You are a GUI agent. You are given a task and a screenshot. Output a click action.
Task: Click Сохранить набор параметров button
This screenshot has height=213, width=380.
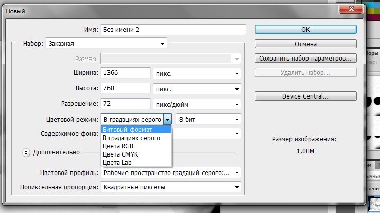305,58
